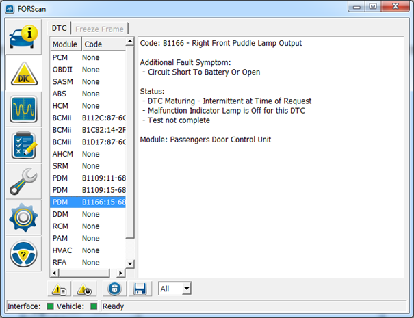Viewport: 414px width, 318px height.
Task: Sort list by Code column header
Action: pos(103,44)
